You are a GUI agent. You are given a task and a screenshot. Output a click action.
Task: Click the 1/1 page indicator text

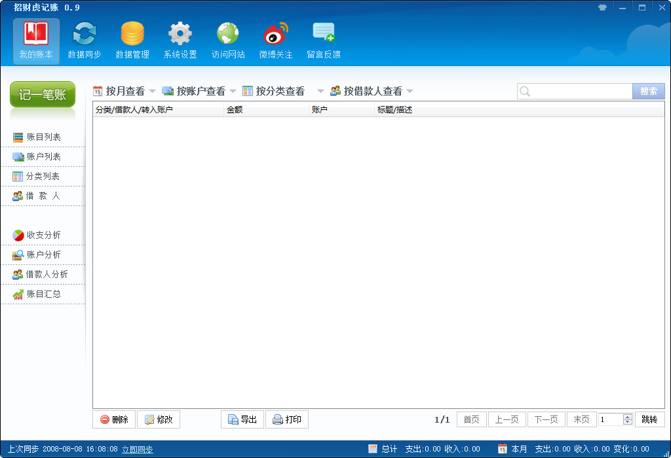click(442, 420)
